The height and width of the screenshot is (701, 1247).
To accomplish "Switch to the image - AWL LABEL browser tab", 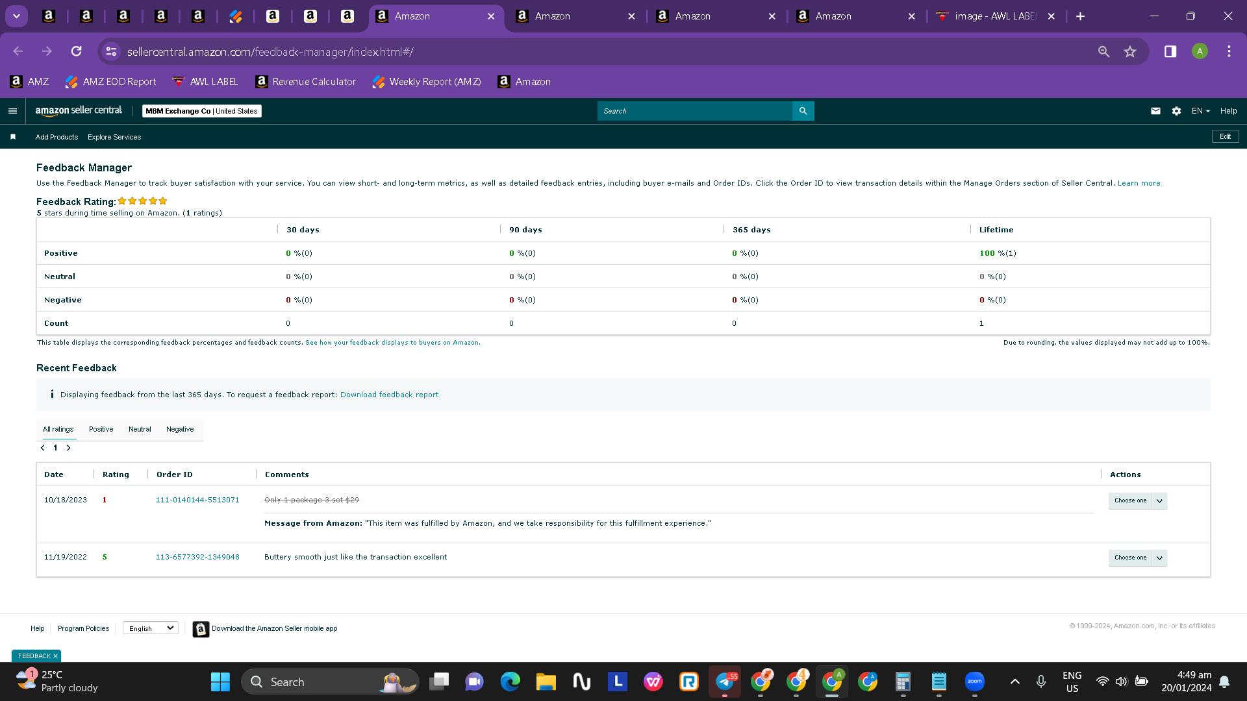I will (996, 16).
